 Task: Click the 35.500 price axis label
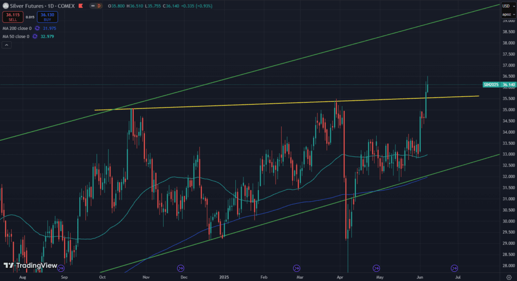509,98
